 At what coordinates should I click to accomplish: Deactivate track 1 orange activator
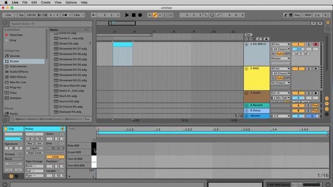coord(298,44)
